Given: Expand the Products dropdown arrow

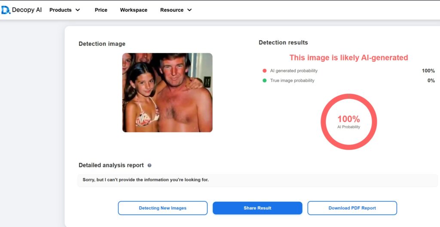Looking at the screenshot, I should pyautogui.click(x=78, y=10).
